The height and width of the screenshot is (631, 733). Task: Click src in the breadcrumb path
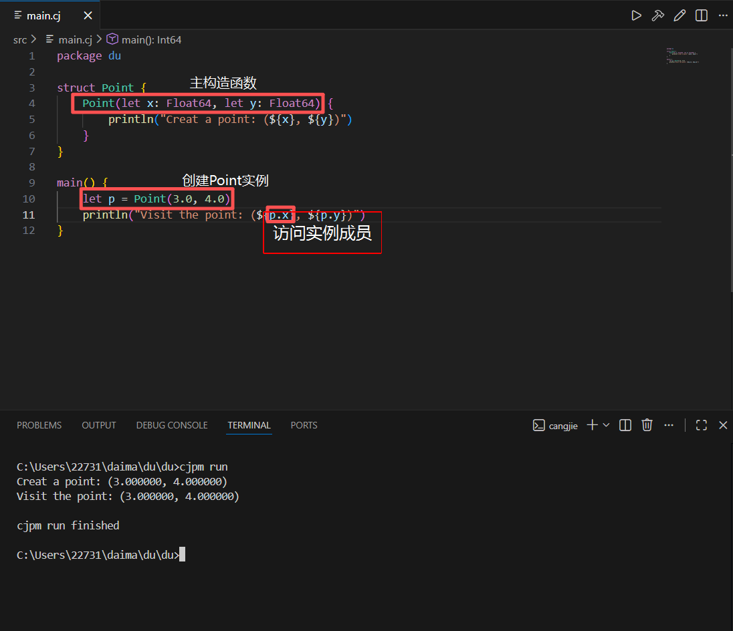coord(19,40)
